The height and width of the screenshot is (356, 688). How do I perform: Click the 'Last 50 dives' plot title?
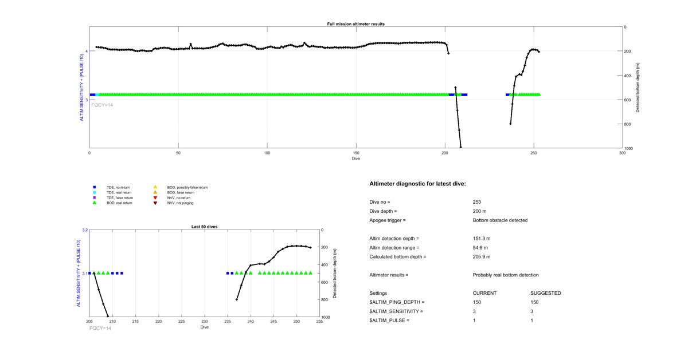[x=205, y=227]
